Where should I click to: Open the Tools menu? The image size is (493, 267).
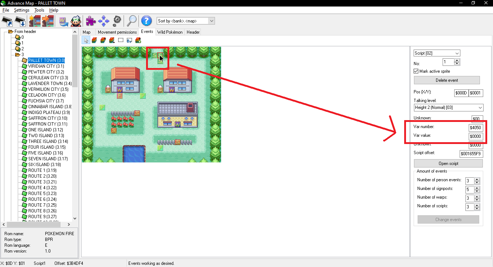[39, 10]
